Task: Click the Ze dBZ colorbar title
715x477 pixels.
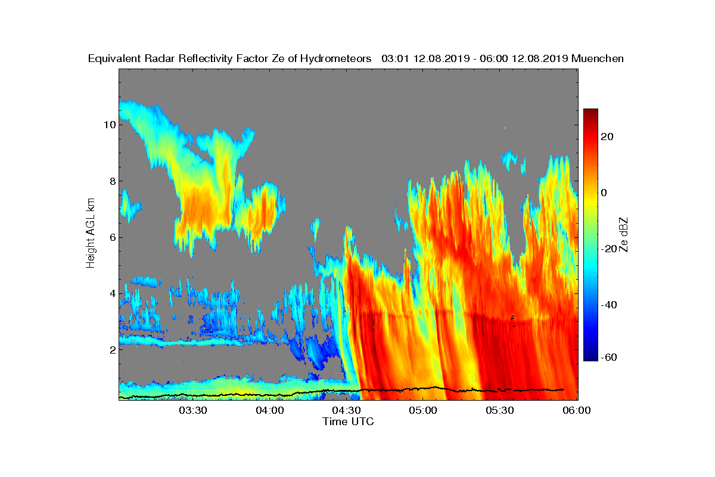Action: click(x=624, y=234)
